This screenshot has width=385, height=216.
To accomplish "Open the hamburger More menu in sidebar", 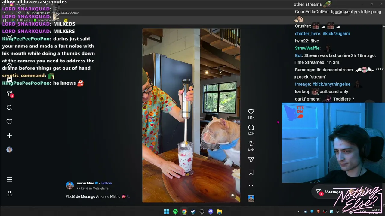I will [x=9, y=180].
